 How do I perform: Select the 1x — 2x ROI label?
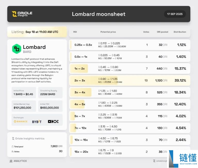tap(80, 68)
